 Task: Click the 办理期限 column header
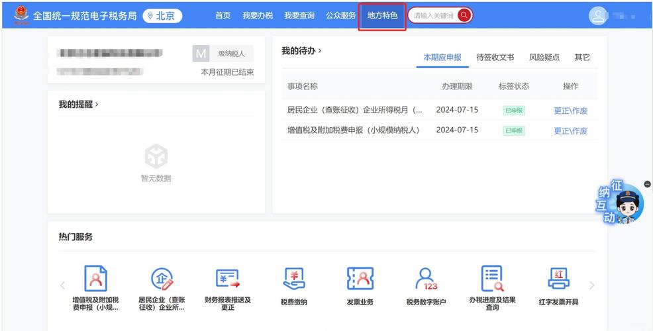pyautogui.click(x=457, y=86)
